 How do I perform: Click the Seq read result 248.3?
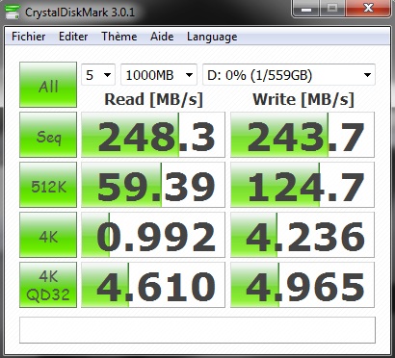tap(153, 135)
